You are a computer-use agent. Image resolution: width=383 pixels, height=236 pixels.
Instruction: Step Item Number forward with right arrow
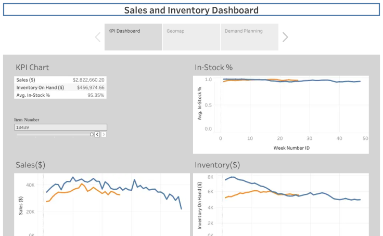pyautogui.click(x=104, y=135)
